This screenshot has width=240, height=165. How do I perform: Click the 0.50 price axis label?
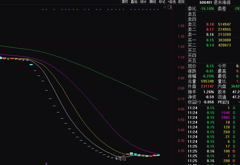coord(181,120)
